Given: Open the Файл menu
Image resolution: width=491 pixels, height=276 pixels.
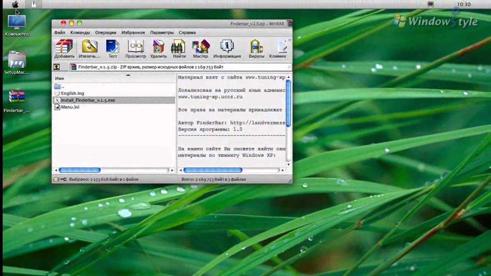Looking at the screenshot, I should (x=59, y=33).
